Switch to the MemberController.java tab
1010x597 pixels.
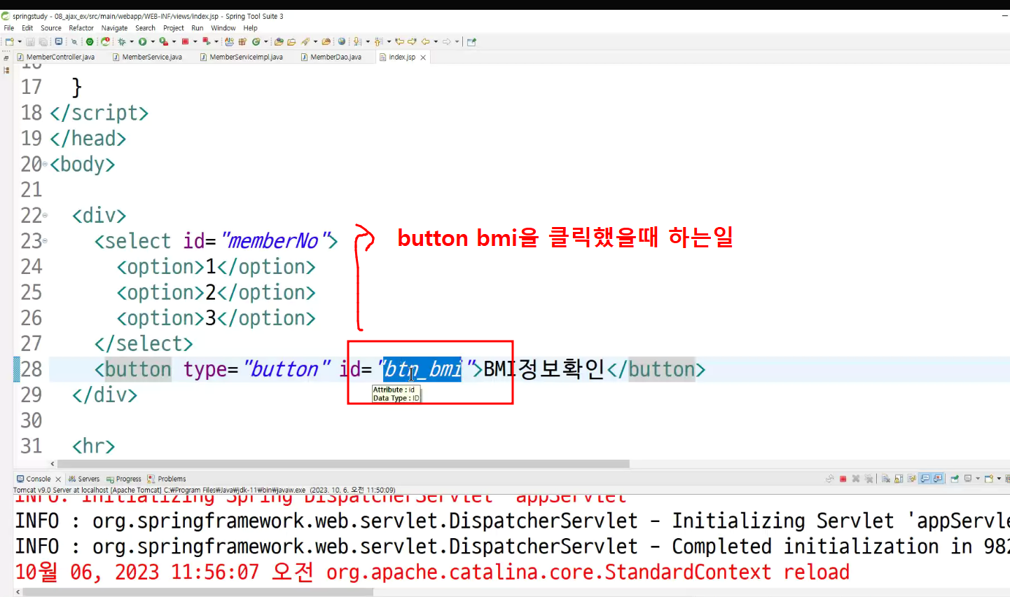tap(56, 57)
